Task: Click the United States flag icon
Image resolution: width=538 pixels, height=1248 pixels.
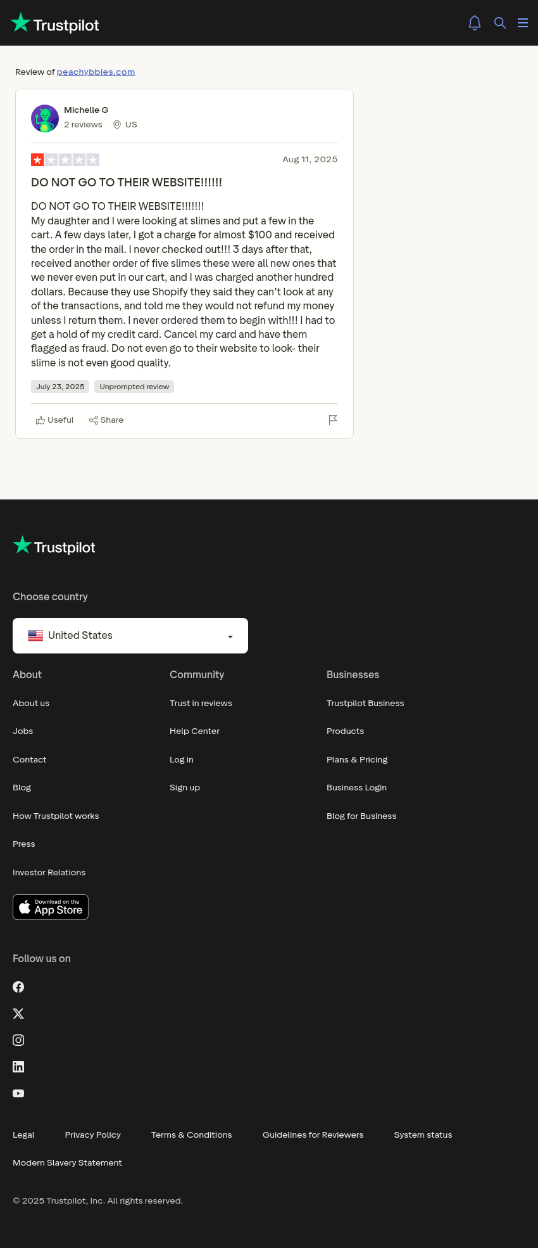Action: 35,636
